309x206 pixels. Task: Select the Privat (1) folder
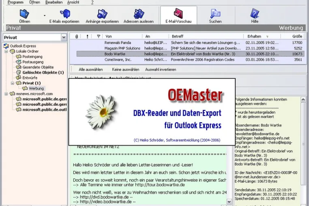(32, 83)
